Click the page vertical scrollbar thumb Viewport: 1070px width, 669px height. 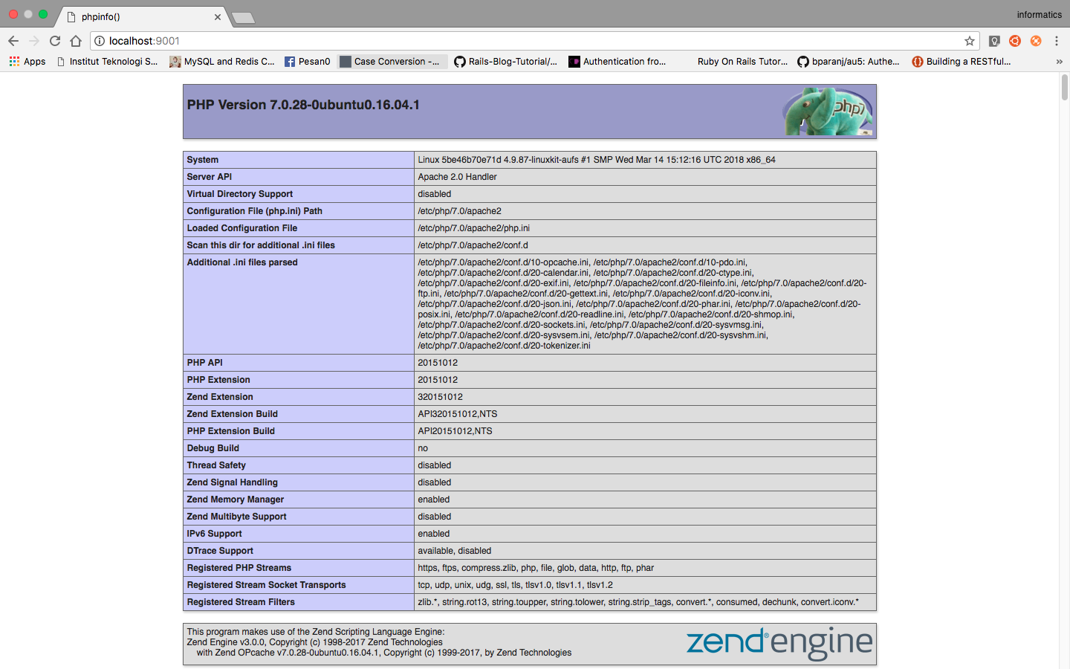1064,87
